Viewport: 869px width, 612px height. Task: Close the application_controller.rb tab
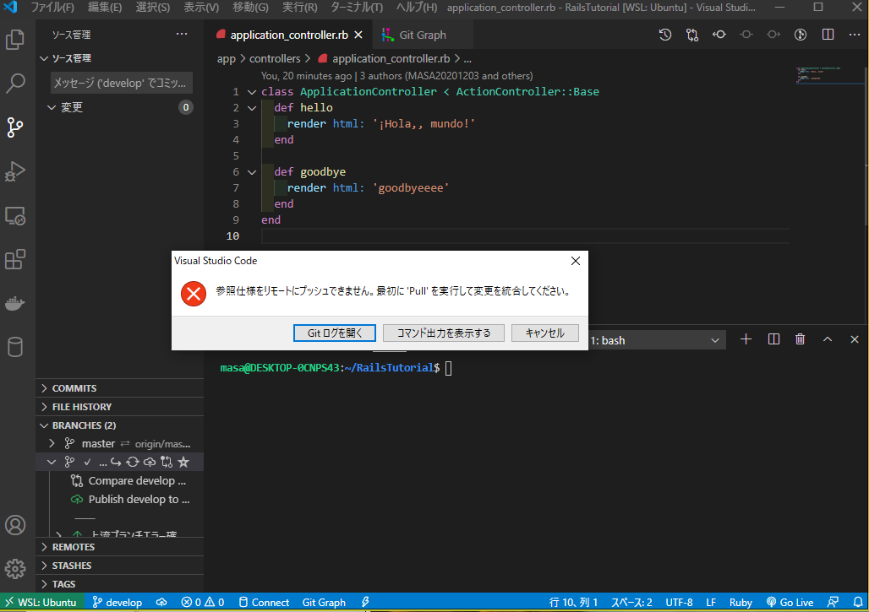click(x=358, y=35)
